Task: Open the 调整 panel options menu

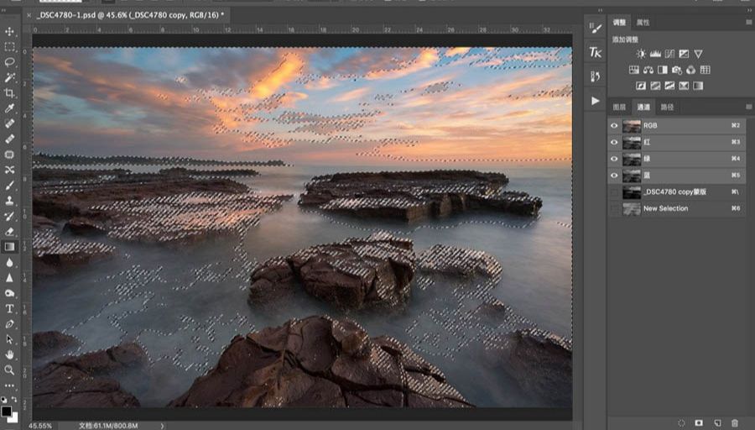Action: [x=749, y=22]
